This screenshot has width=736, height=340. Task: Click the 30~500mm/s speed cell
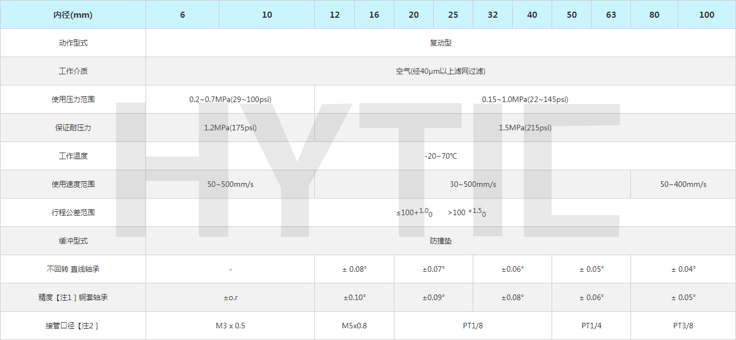click(x=473, y=184)
